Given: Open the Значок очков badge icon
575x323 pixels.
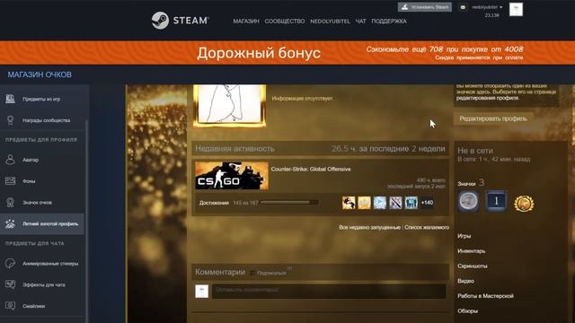Looking at the screenshot, I should [10, 202].
